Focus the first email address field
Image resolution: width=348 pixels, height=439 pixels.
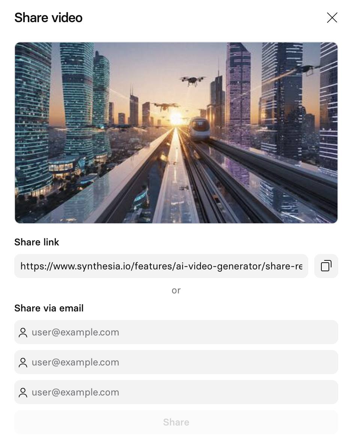tap(176, 332)
